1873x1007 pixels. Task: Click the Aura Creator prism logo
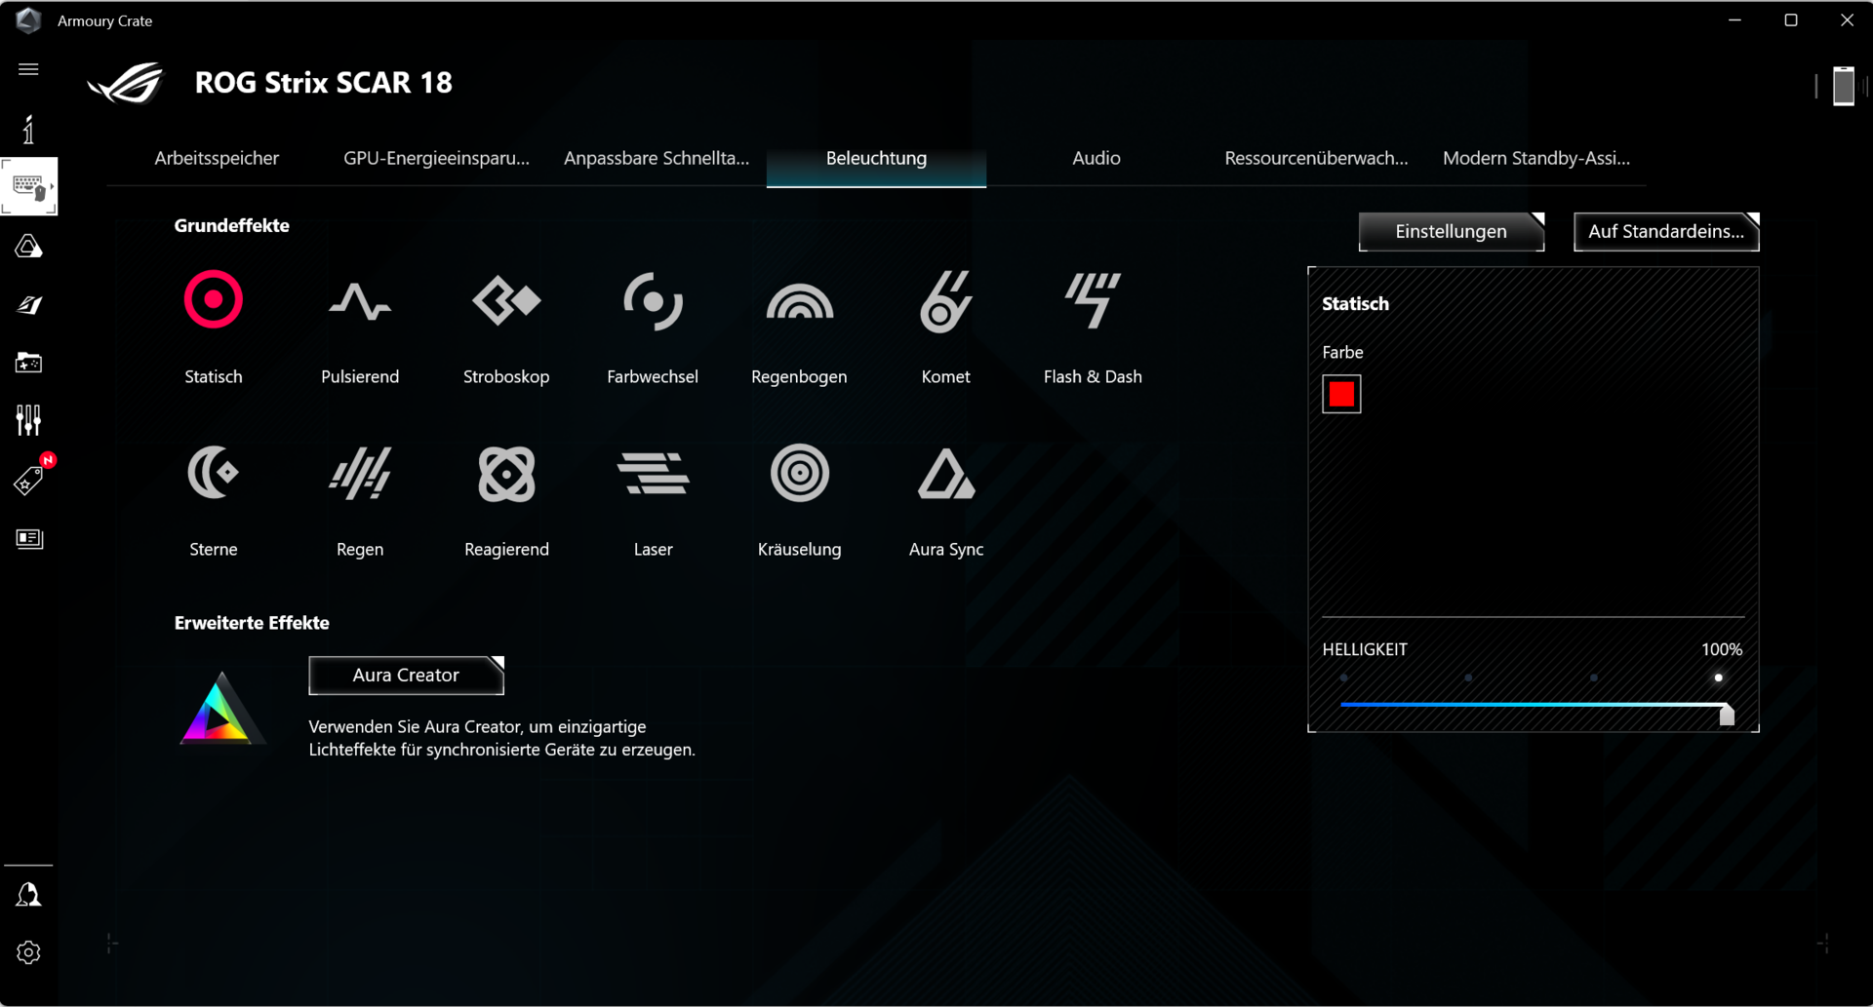pyautogui.click(x=220, y=709)
